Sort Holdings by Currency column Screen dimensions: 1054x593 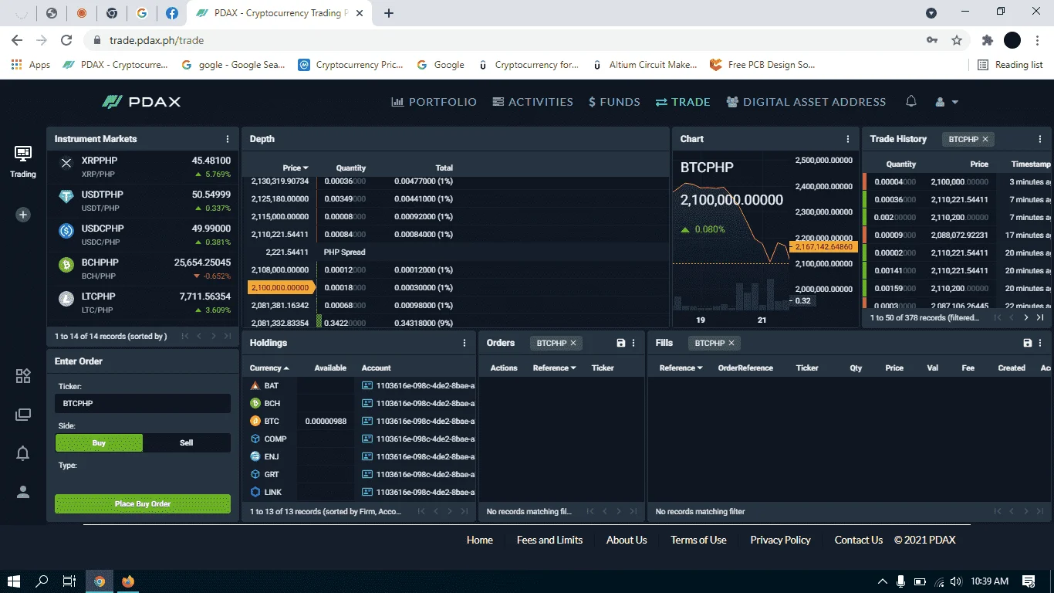269,368
